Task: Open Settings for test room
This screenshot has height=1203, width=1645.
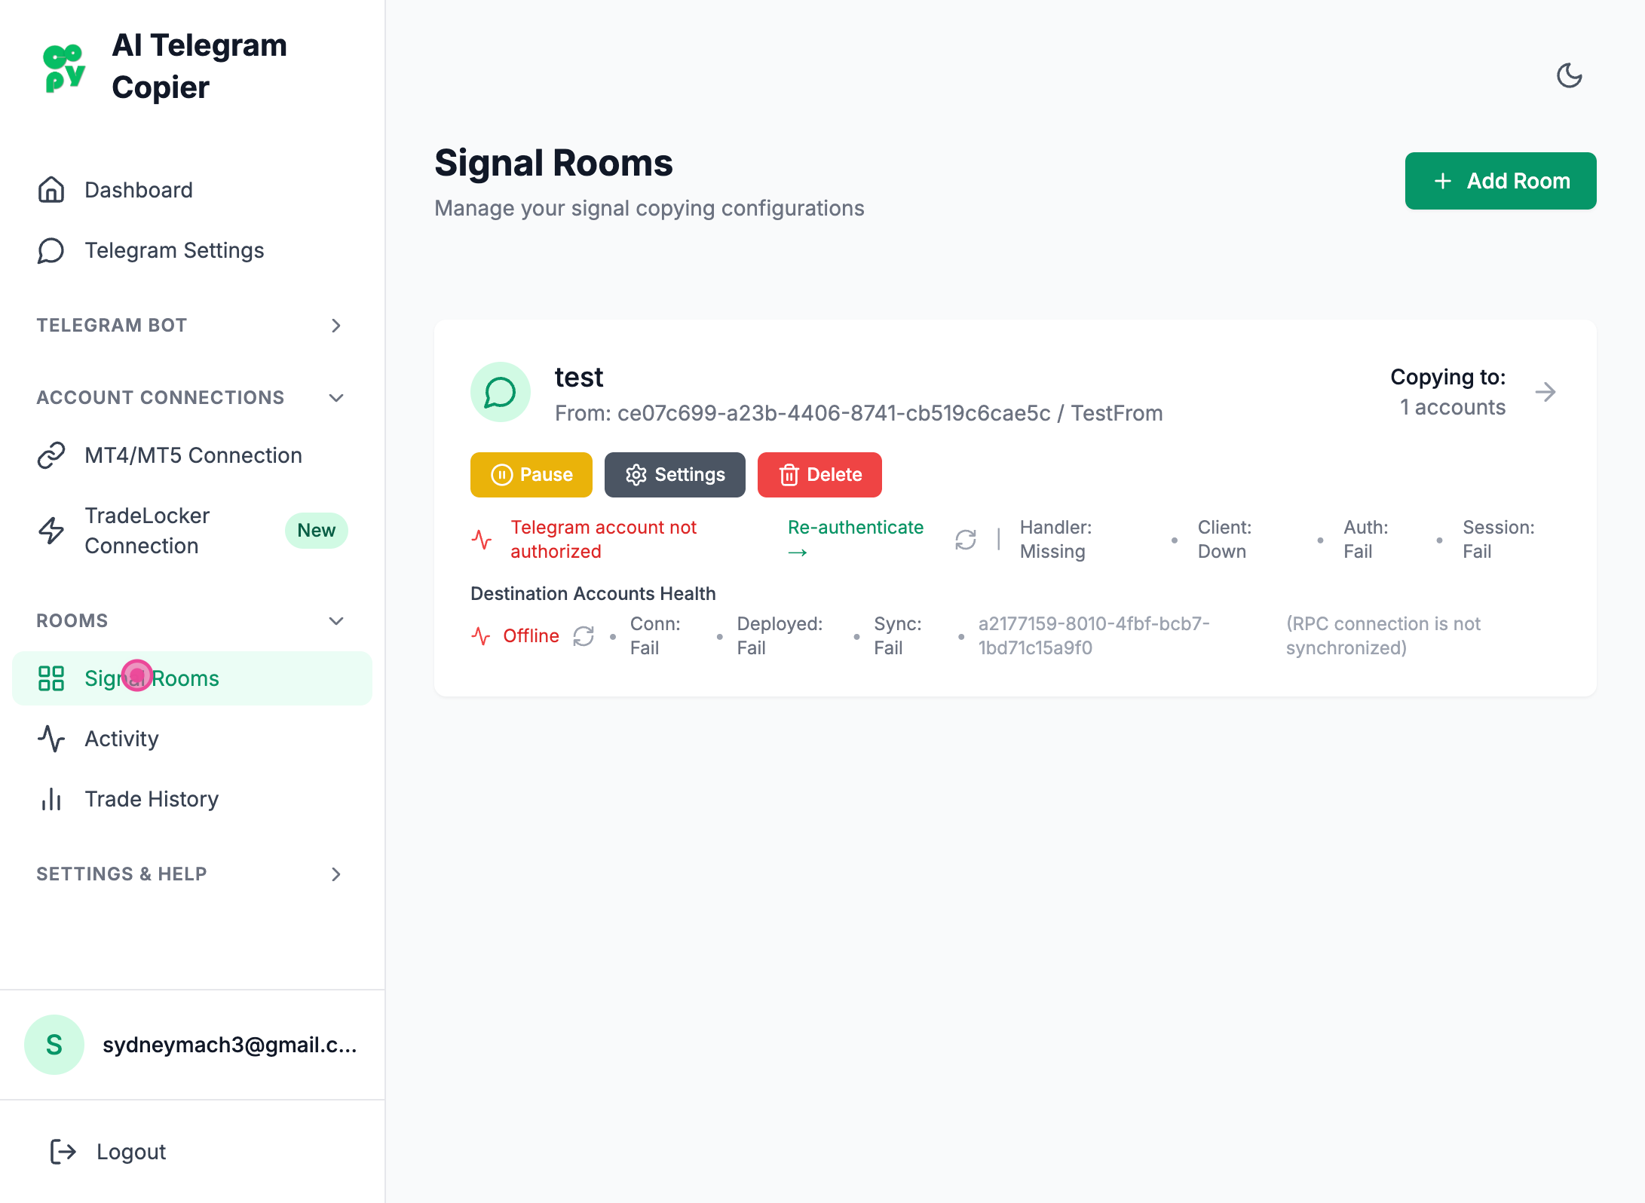Action: coord(674,475)
